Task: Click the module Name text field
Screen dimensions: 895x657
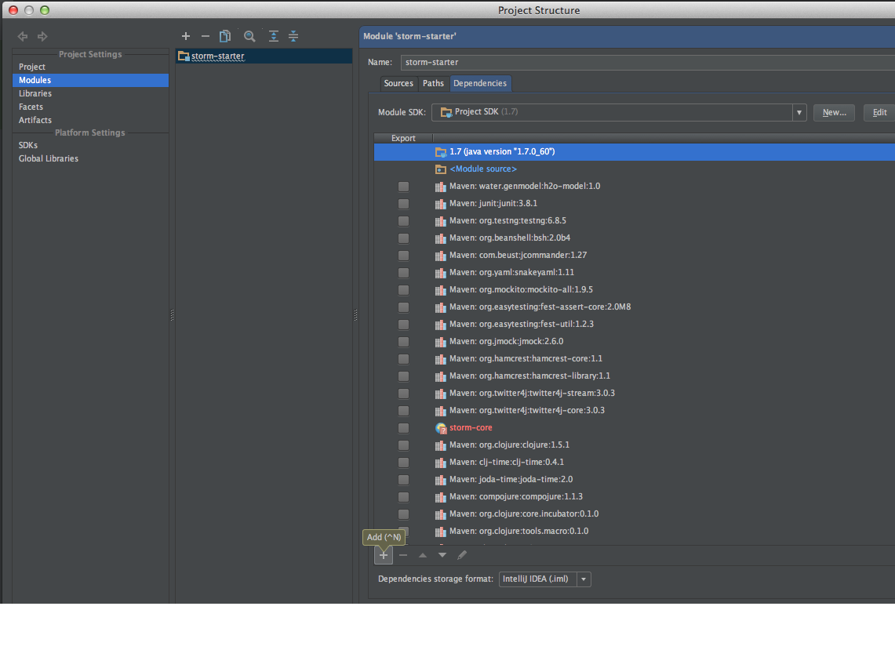Action: click(x=643, y=63)
